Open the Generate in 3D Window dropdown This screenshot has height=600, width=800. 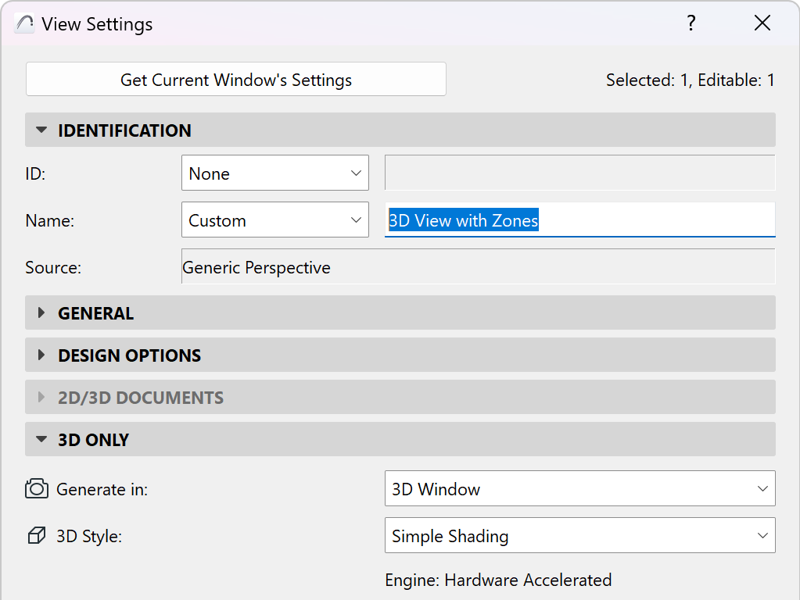[x=579, y=489]
